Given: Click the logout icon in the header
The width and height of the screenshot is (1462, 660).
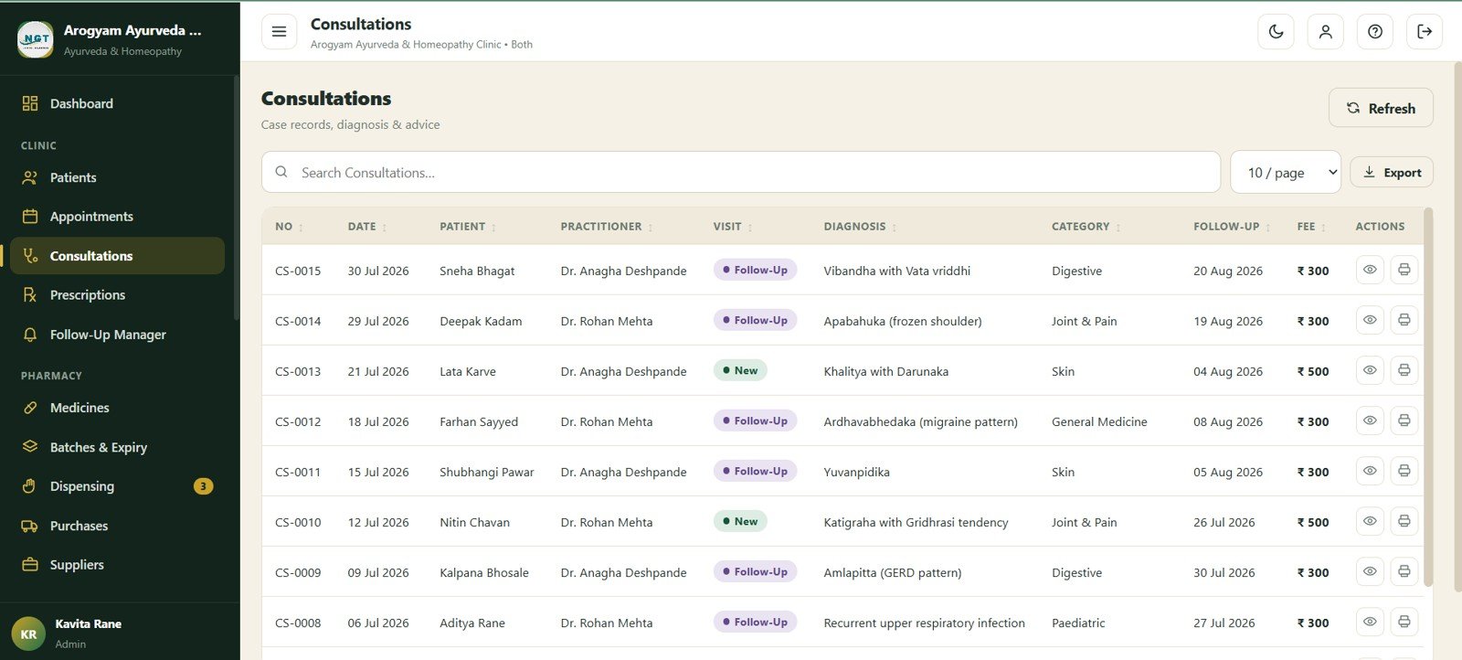Looking at the screenshot, I should coord(1424,32).
